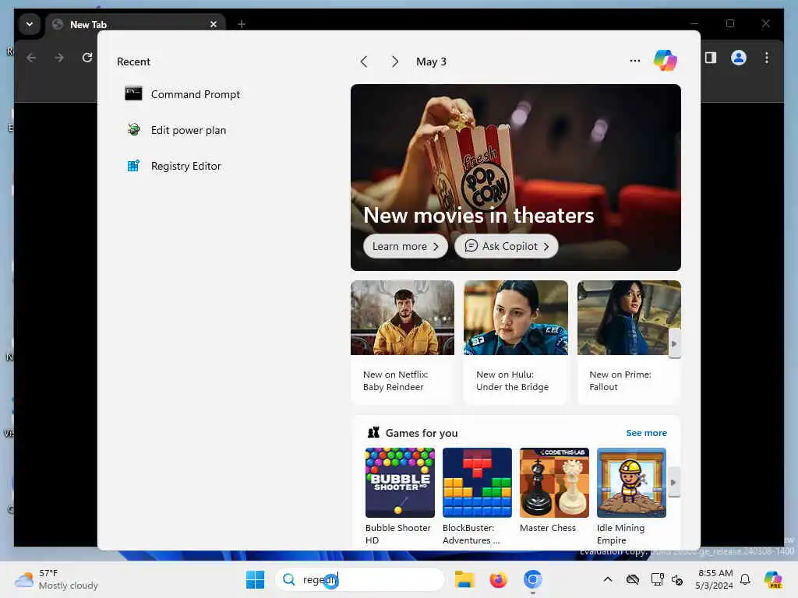Image resolution: width=798 pixels, height=598 pixels.
Task: Reload the browser page
Action: click(x=87, y=58)
